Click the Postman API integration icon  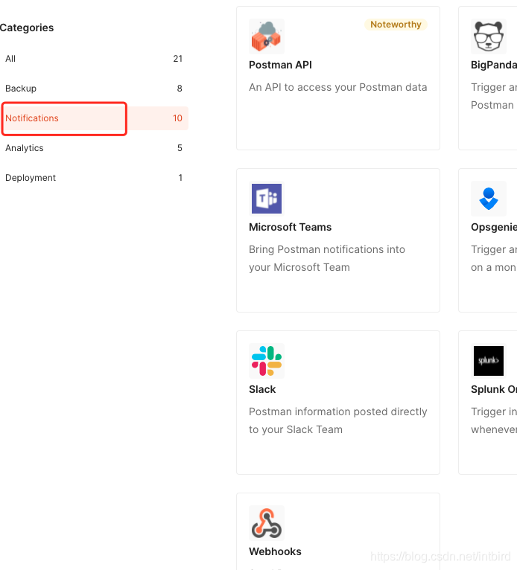[267, 36]
